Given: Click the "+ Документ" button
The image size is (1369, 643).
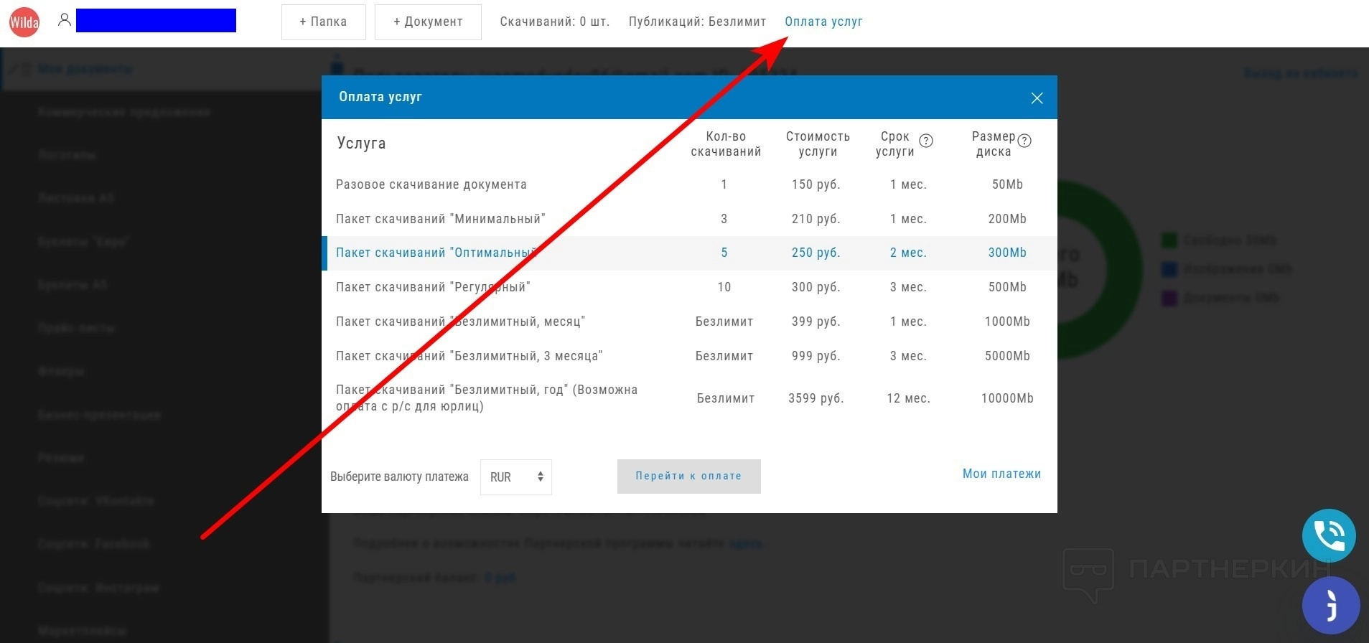Looking at the screenshot, I should (428, 22).
